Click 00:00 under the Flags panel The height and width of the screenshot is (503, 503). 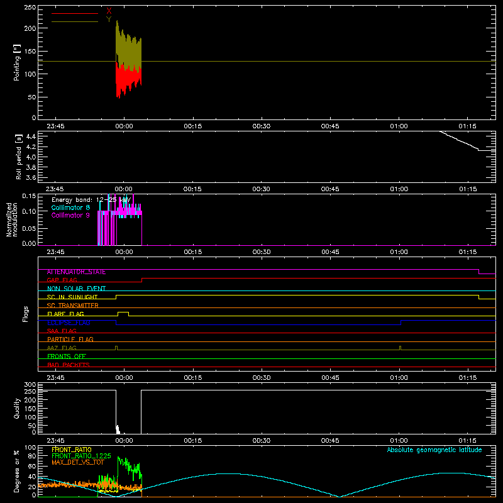[124, 378]
